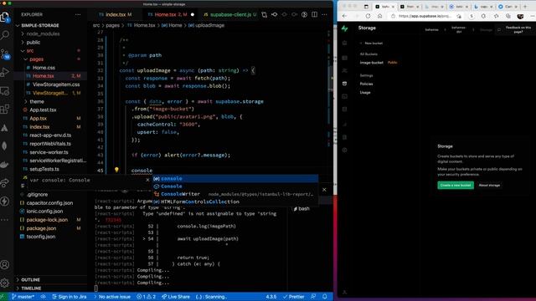Select console variable suggestion in autocomplete
The image size is (536, 301).
tap(235, 178)
